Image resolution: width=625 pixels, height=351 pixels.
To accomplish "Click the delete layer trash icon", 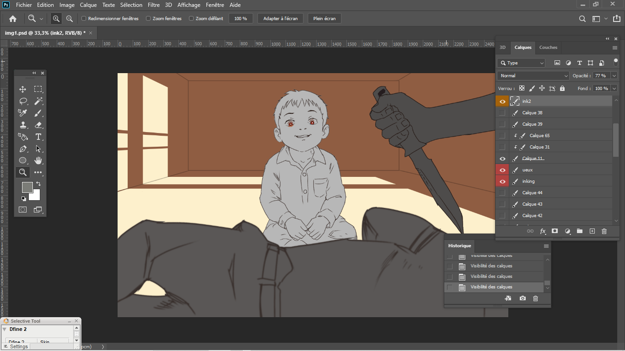I will 604,231.
